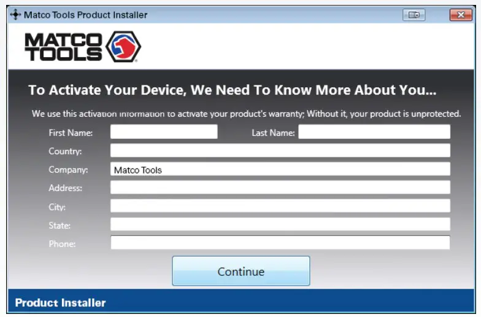Click the 'City:' label
The image size is (481, 317).
57,207
